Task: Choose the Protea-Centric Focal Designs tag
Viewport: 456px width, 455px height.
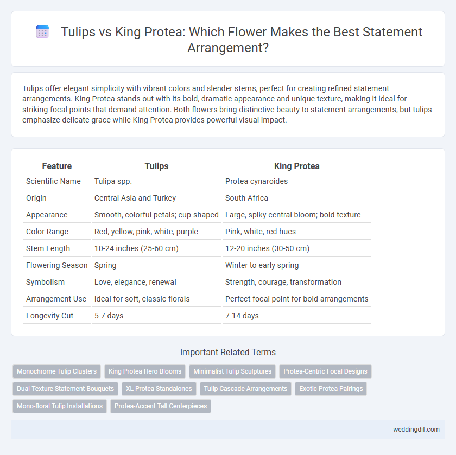Action: 325,371
